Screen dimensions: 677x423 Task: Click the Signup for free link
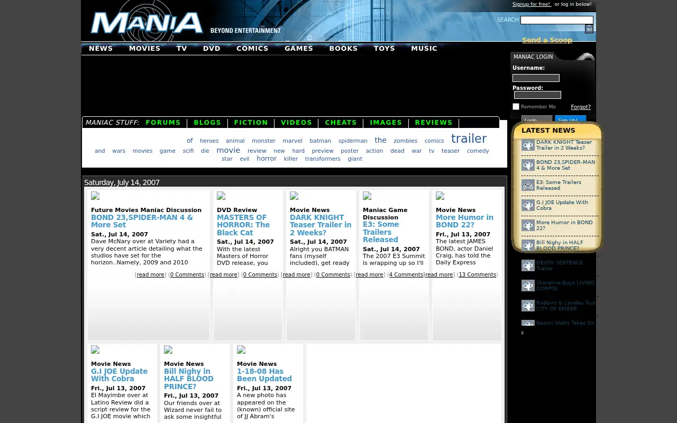532,4
